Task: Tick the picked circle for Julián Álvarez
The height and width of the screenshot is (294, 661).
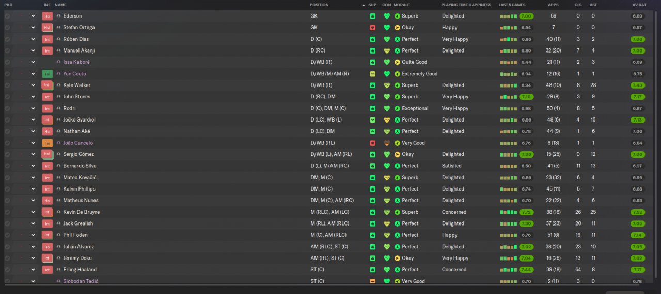Action: point(7,247)
